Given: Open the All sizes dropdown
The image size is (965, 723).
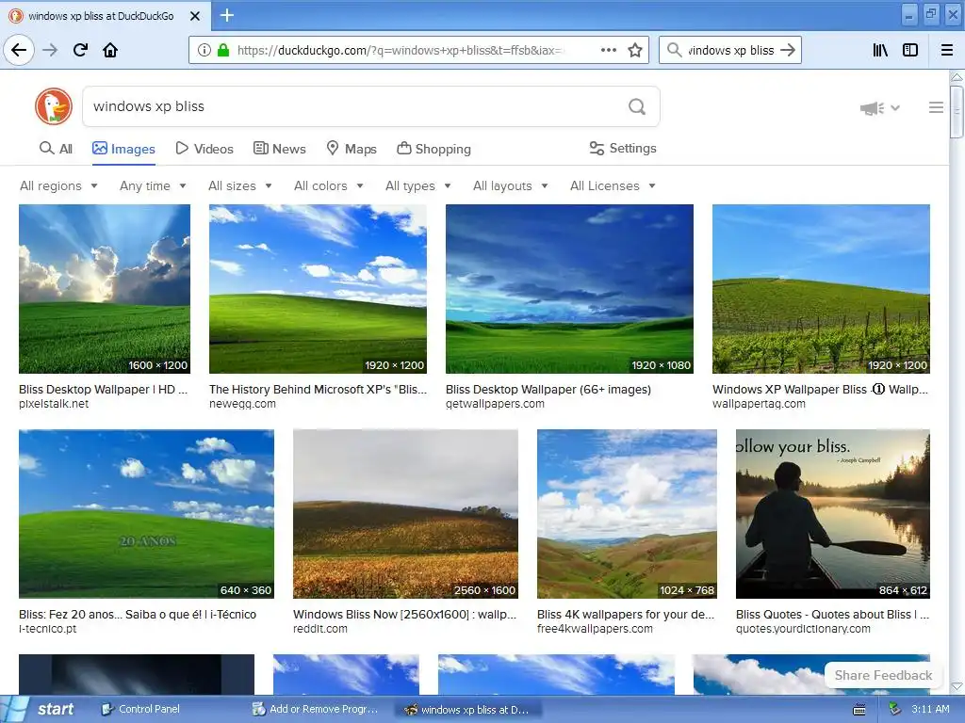Looking at the screenshot, I should [240, 185].
